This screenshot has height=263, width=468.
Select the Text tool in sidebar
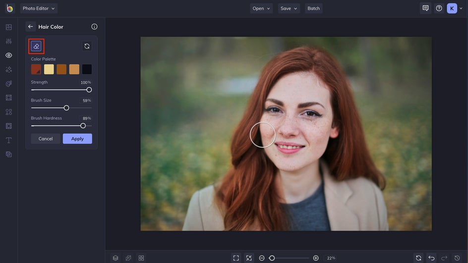coord(8,140)
